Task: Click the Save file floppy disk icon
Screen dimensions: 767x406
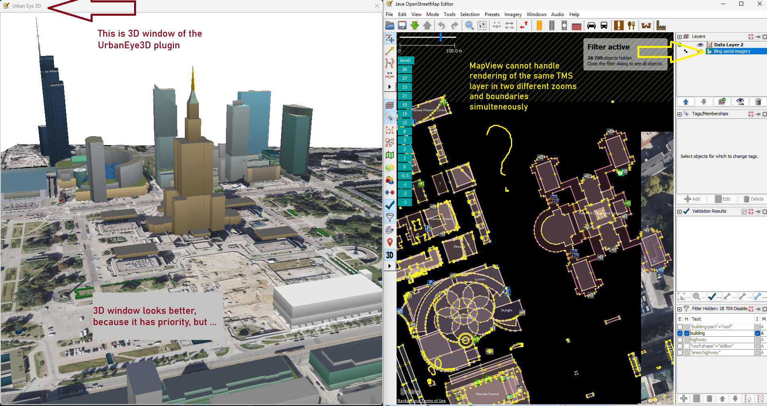Action: pos(402,26)
